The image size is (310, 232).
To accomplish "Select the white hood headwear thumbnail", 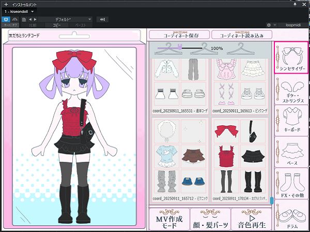I will coord(166,131).
